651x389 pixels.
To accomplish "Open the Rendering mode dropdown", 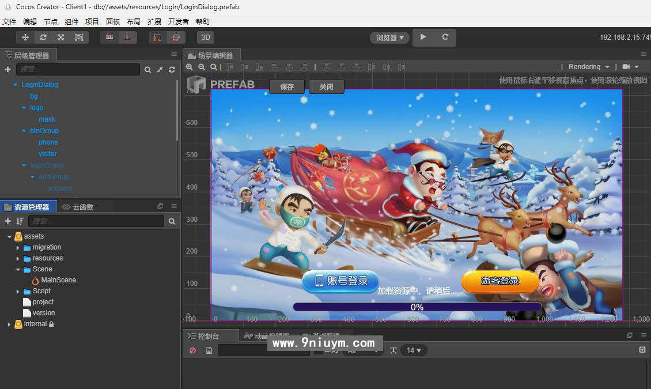I will (x=589, y=67).
